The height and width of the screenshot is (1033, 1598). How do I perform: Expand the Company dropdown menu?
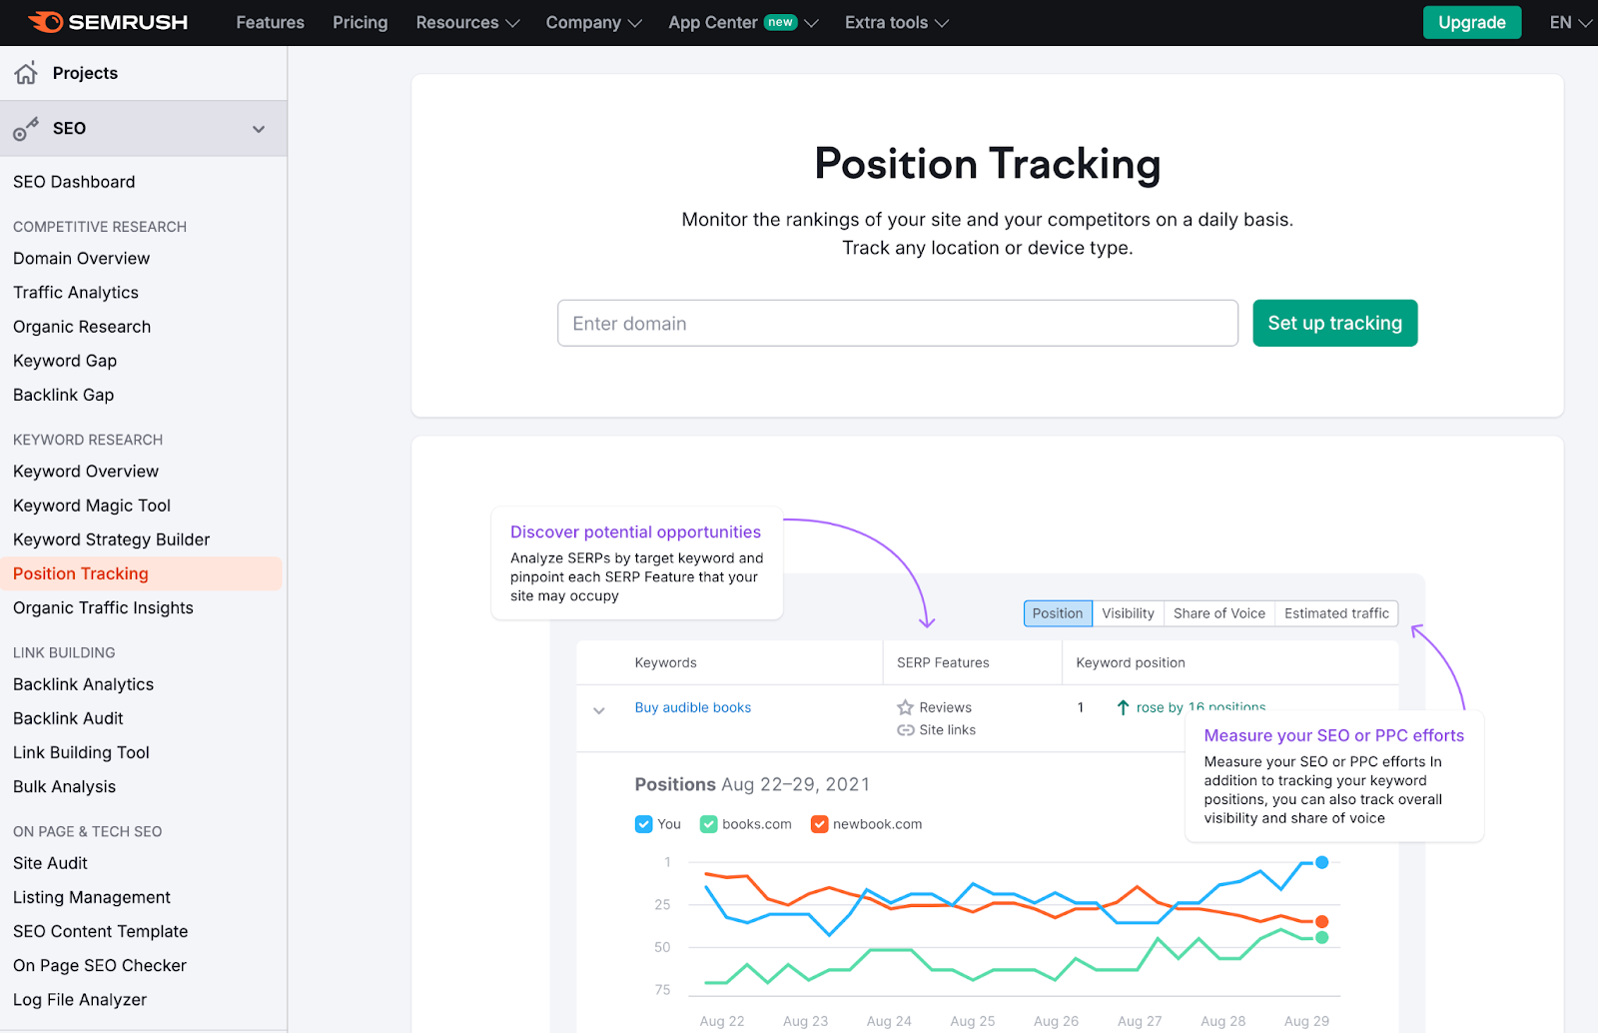click(593, 22)
